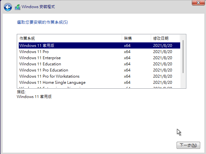Screen dimensions: 206x154
Task: Click the Windows Setup installer icon
Action: pos(17,7)
